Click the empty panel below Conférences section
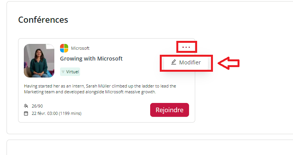This screenshot has width=293, height=155. pos(150,148)
